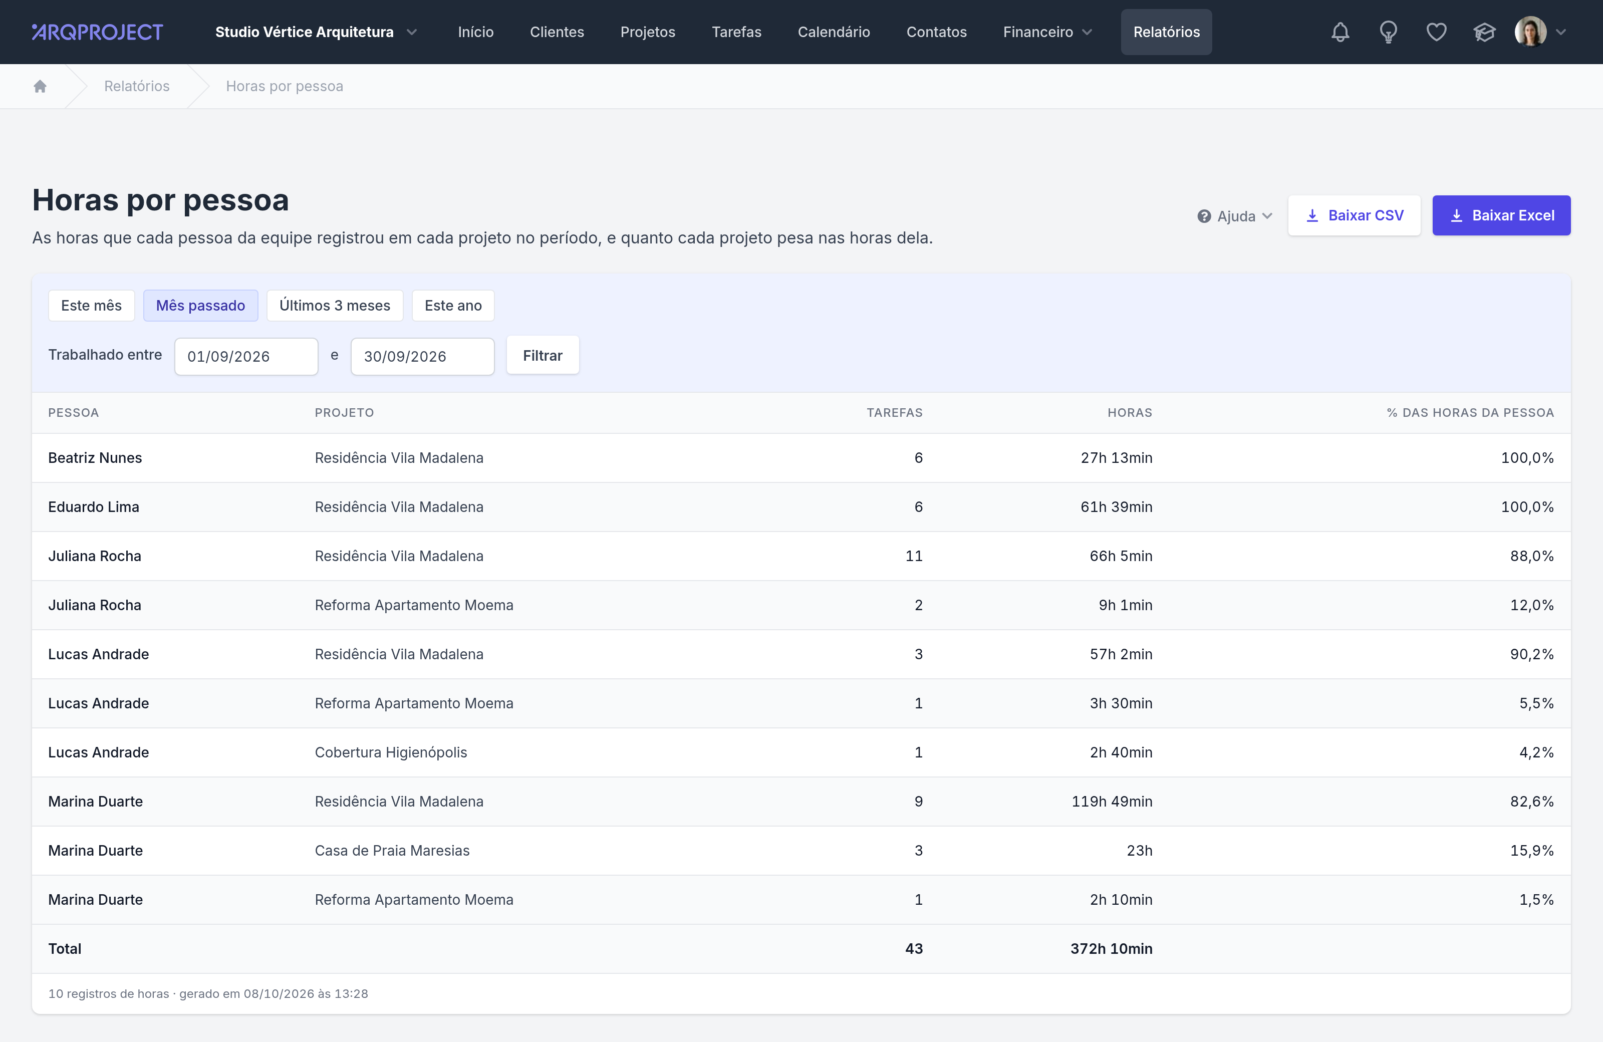Click the total 372h 10min value

(x=1111, y=949)
